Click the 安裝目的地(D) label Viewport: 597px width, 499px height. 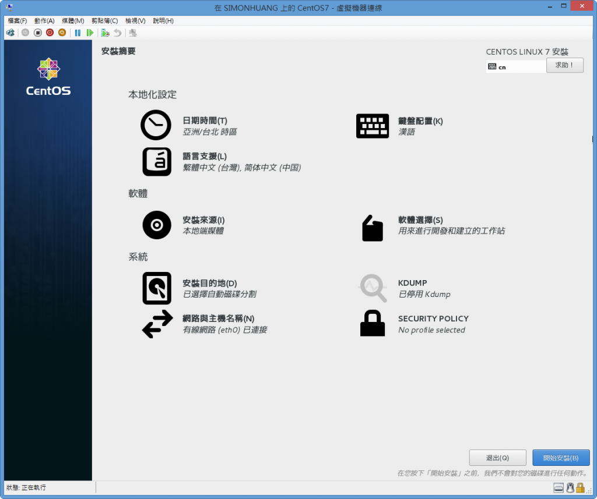210,284
